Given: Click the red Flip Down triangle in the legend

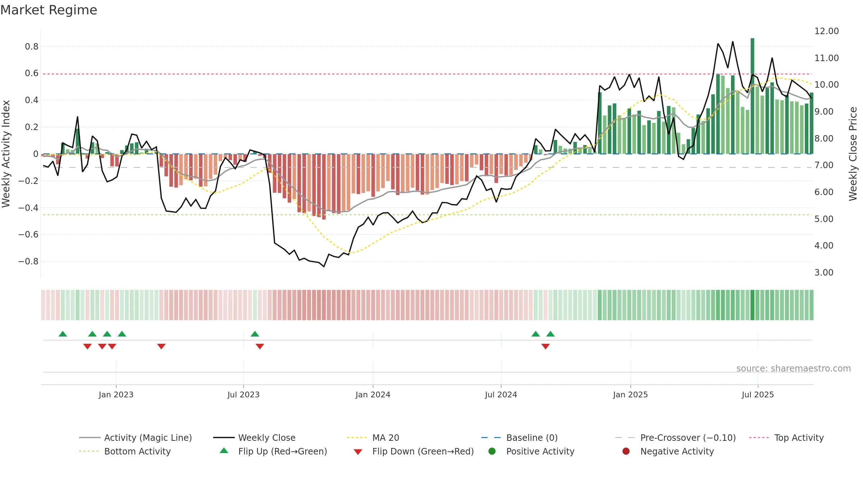Looking at the screenshot, I should pyautogui.click(x=358, y=452).
